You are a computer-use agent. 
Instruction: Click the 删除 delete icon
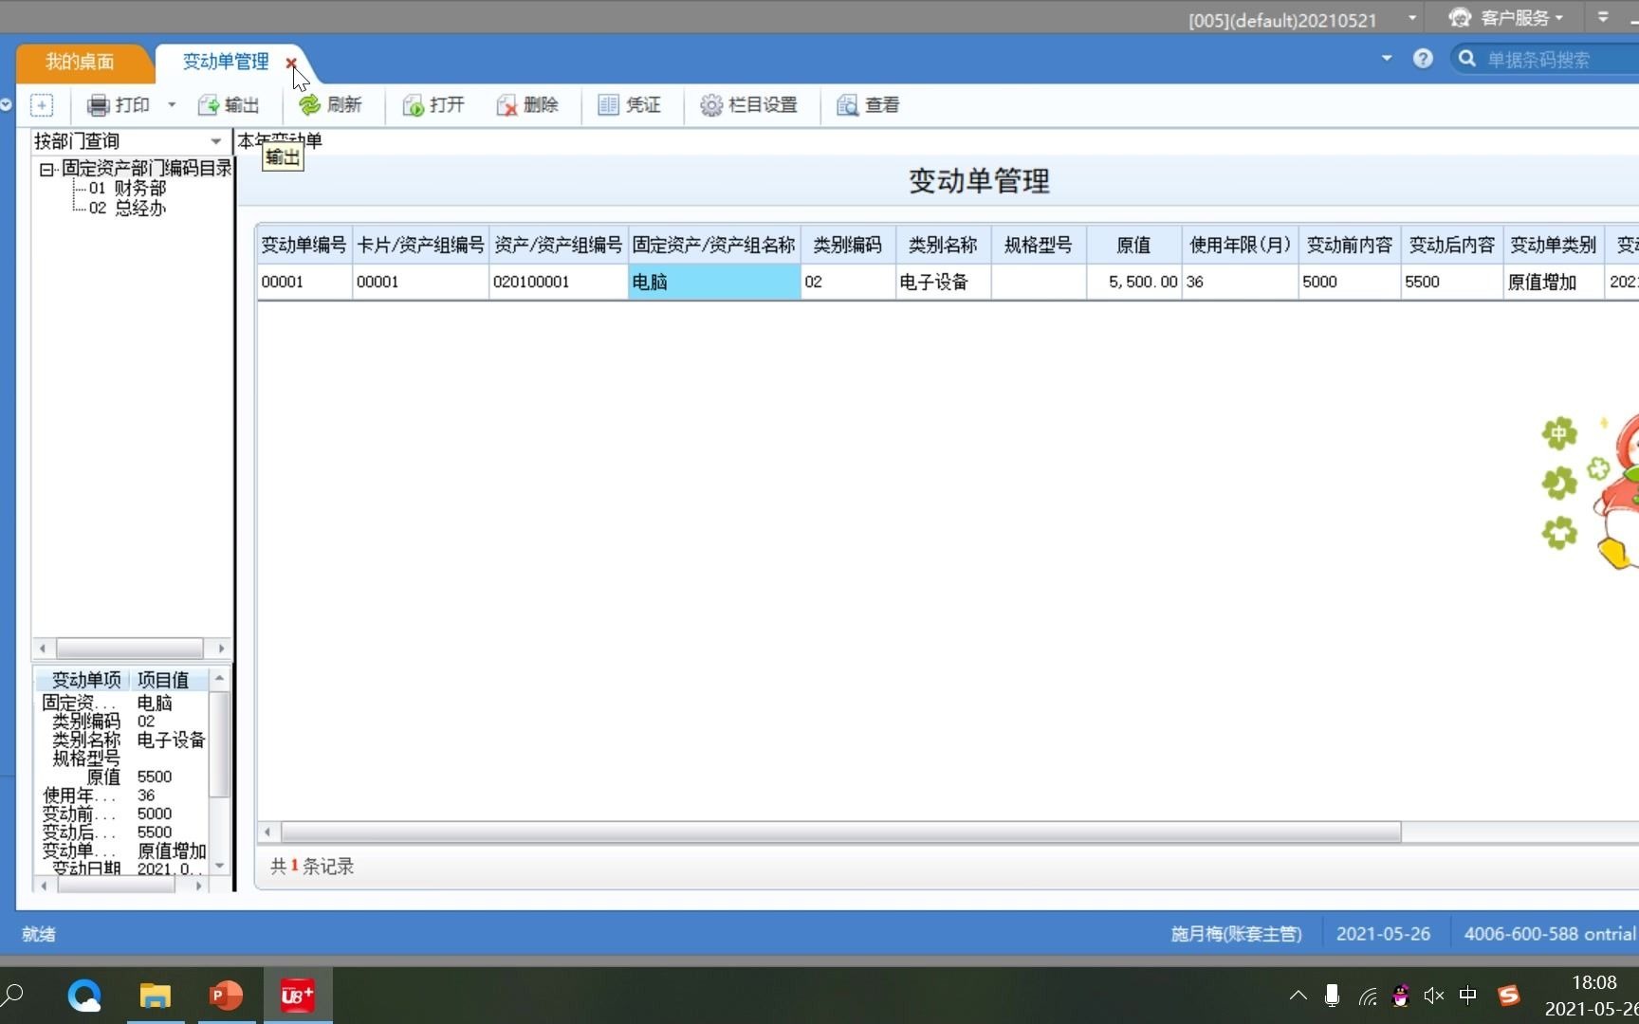506,105
